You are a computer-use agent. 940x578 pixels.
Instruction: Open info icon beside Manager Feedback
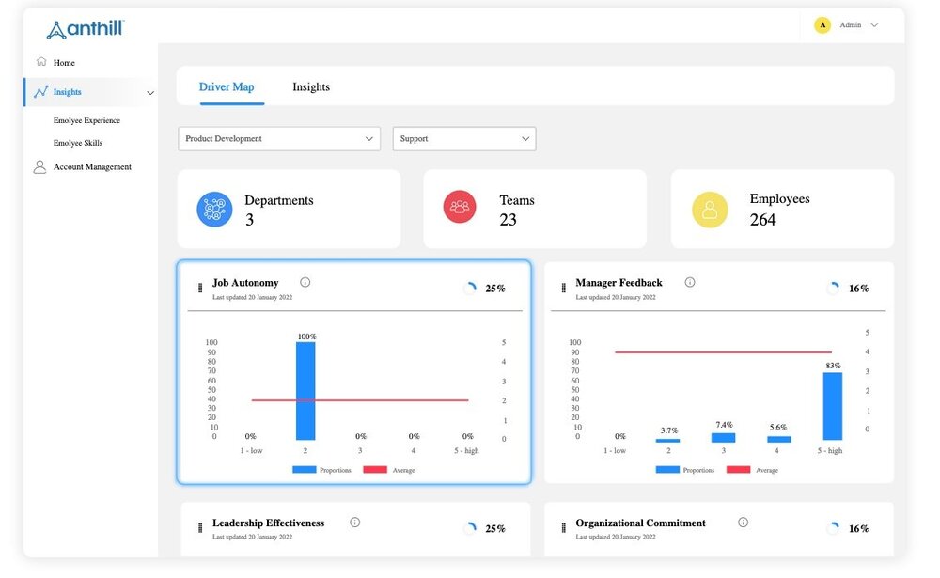690,282
